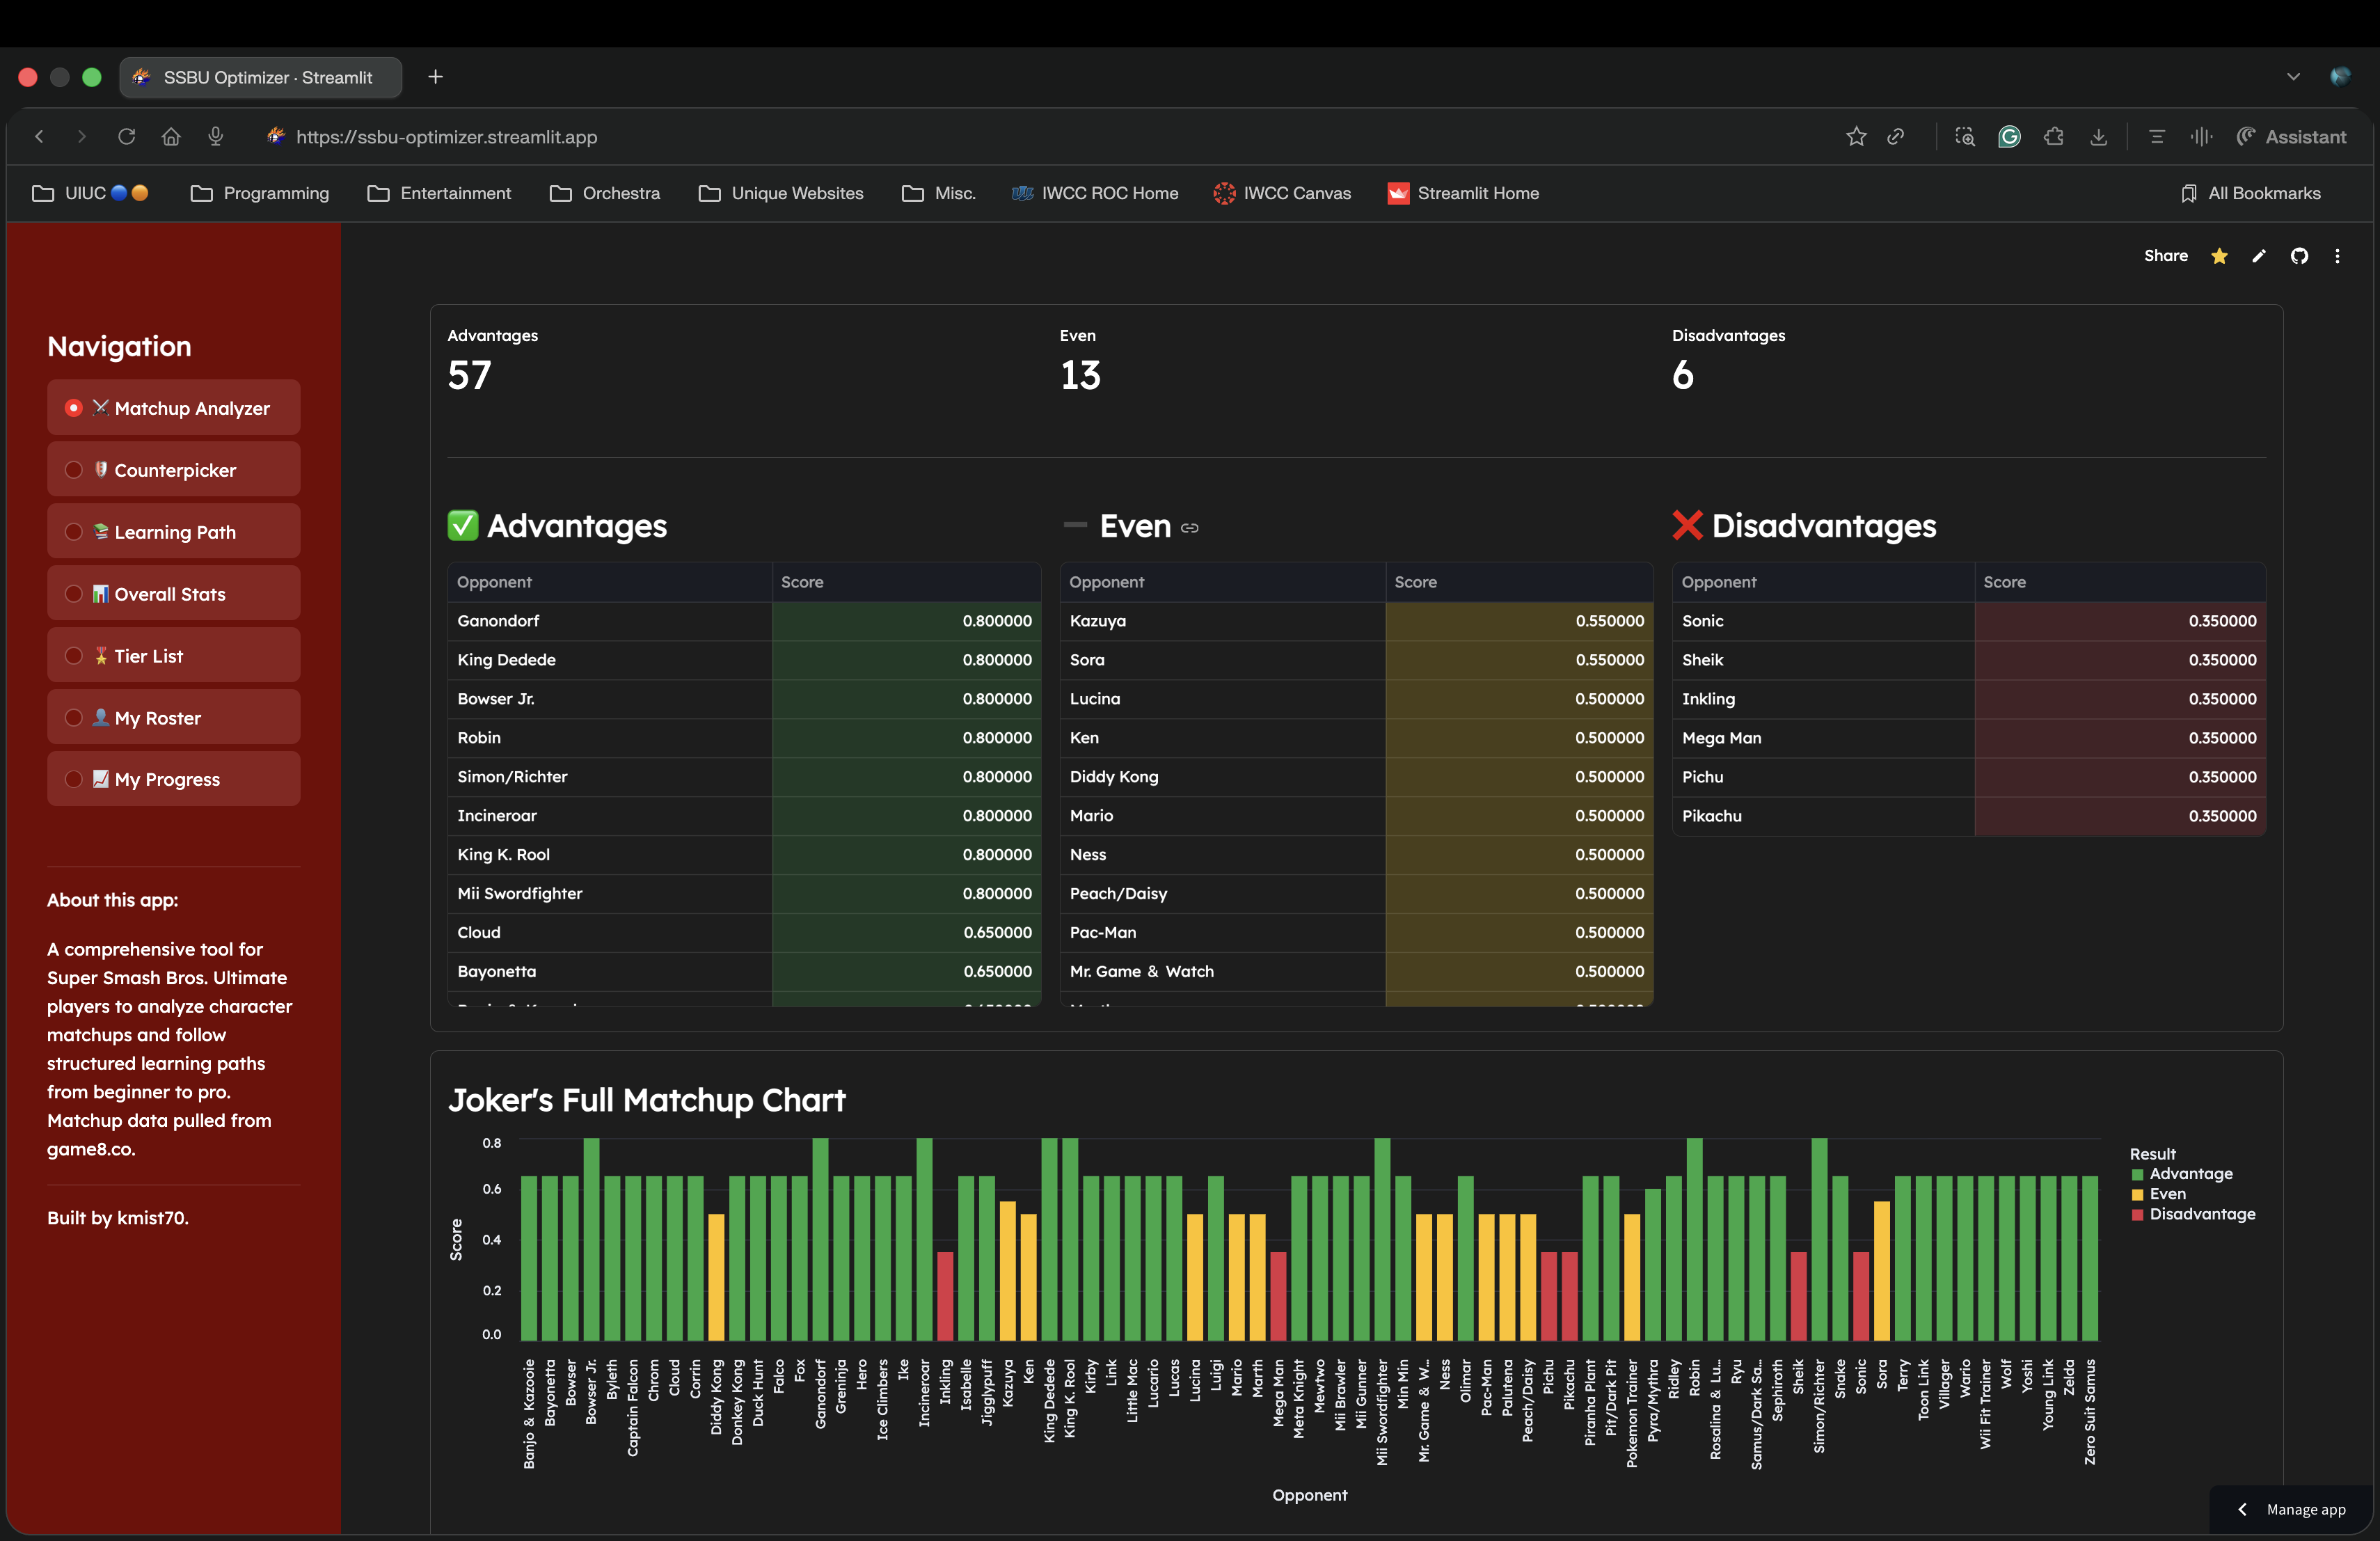The height and width of the screenshot is (1541, 2380).
Task: Click the Mega Man disadvantage row
Action: (x=1969, y=738)
